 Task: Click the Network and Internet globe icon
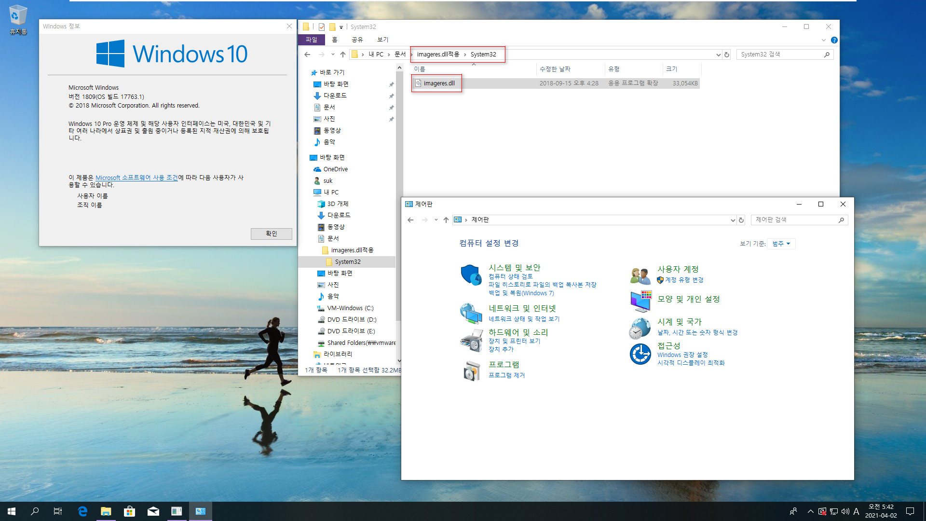click(471, 313)
